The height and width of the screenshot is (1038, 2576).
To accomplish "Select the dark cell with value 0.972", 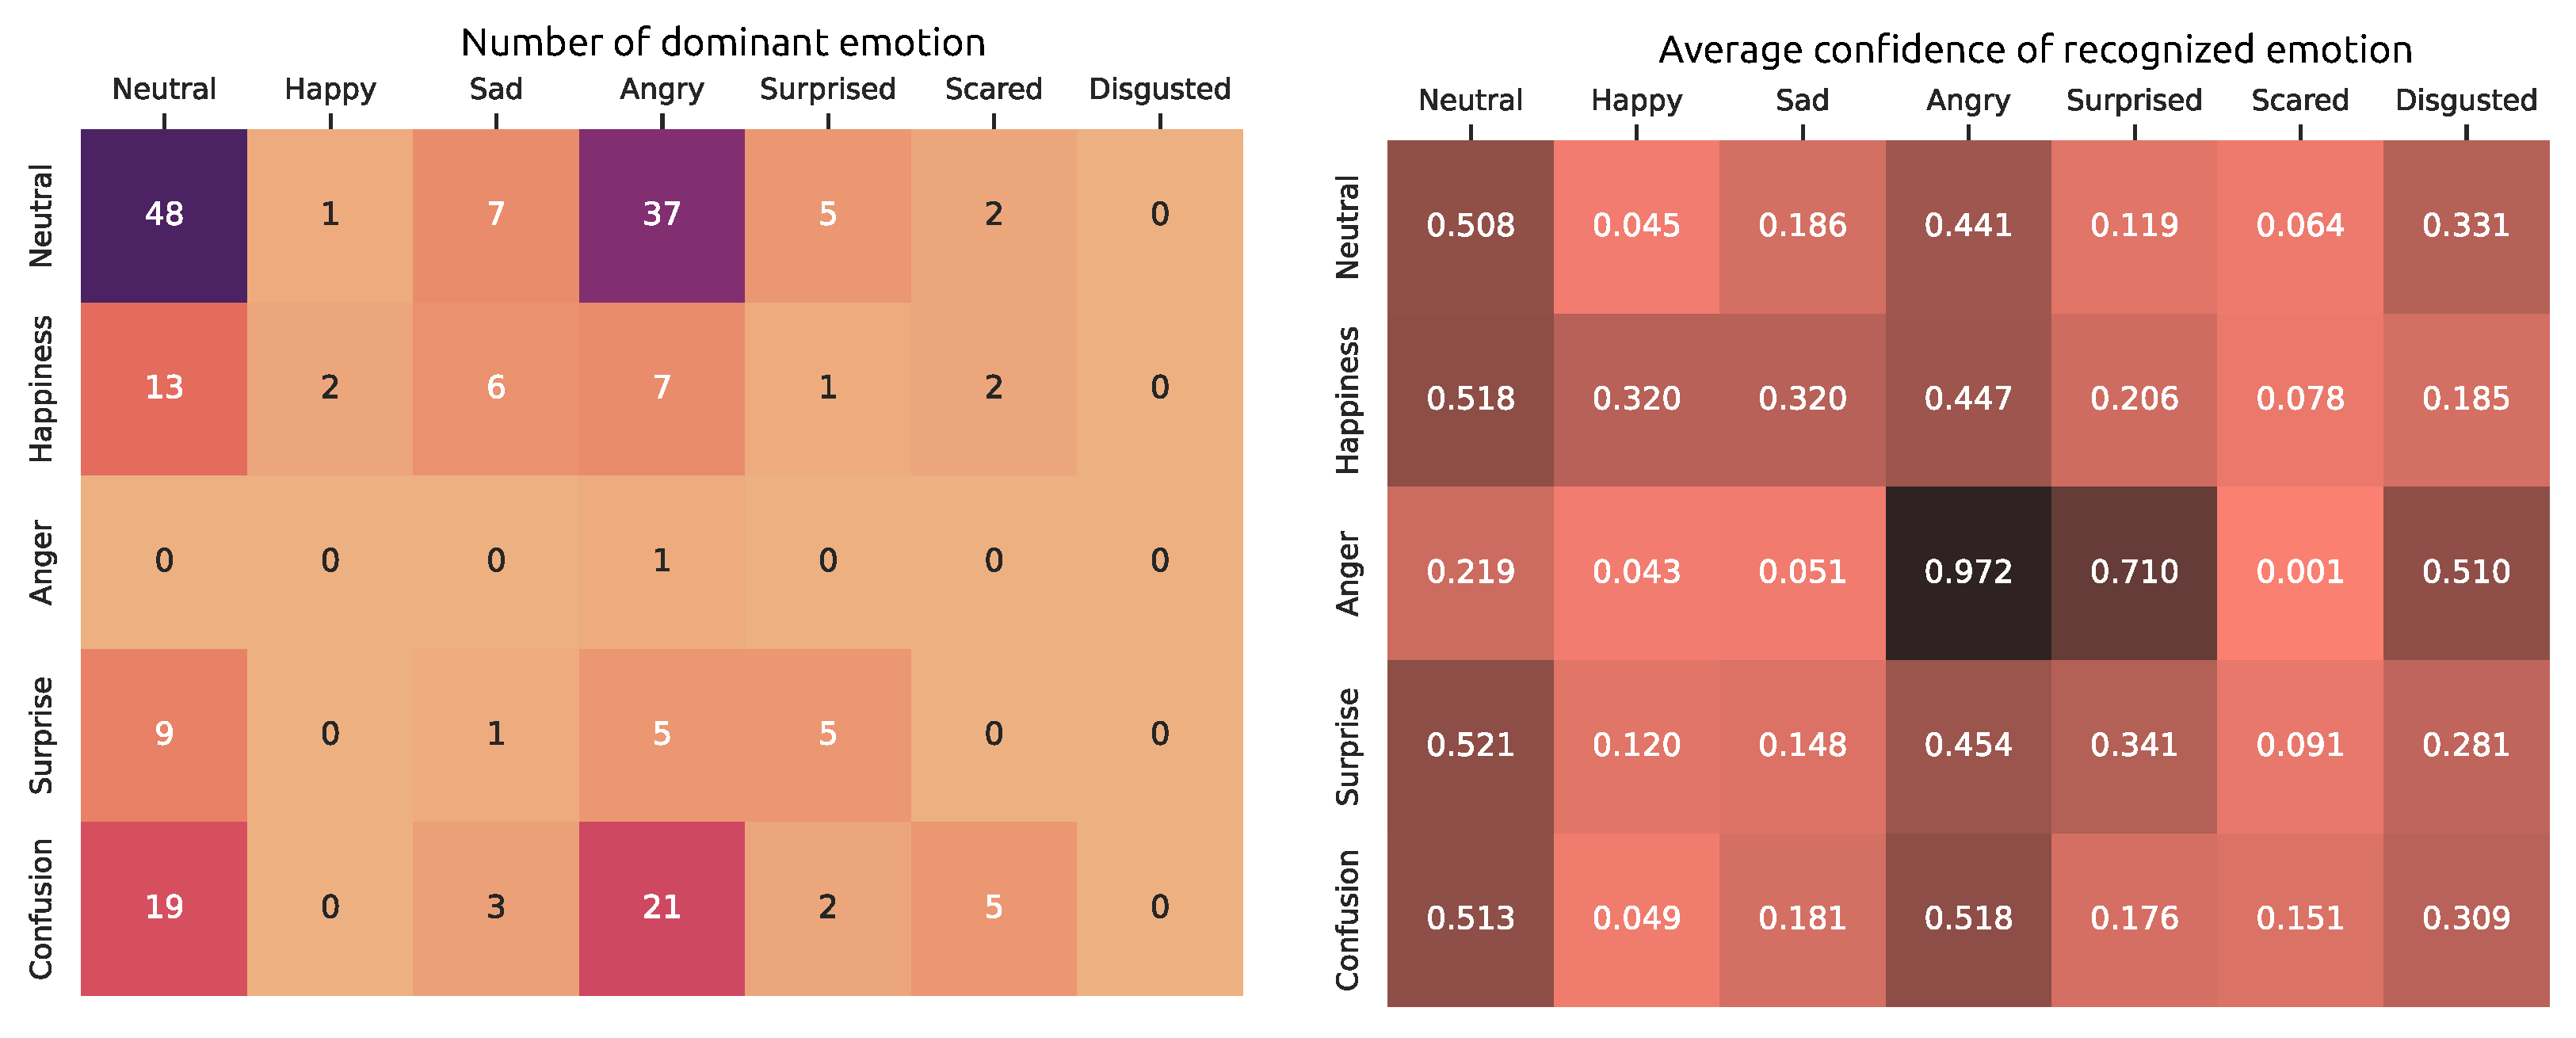I will 1968,572.
